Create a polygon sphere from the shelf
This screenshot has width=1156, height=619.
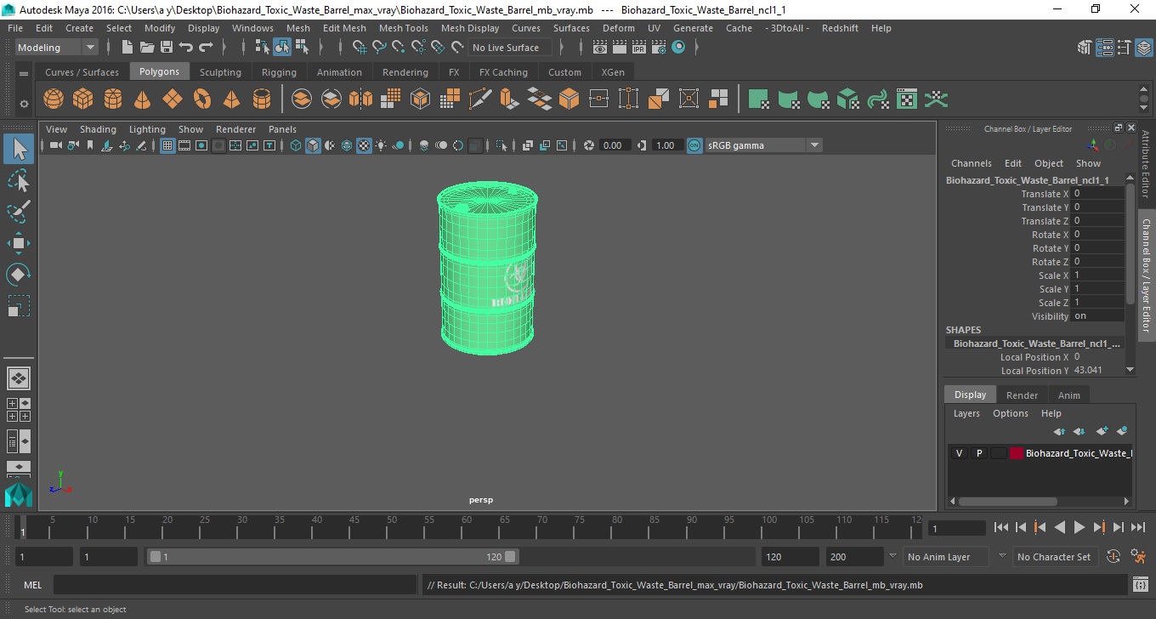point(54,99)
